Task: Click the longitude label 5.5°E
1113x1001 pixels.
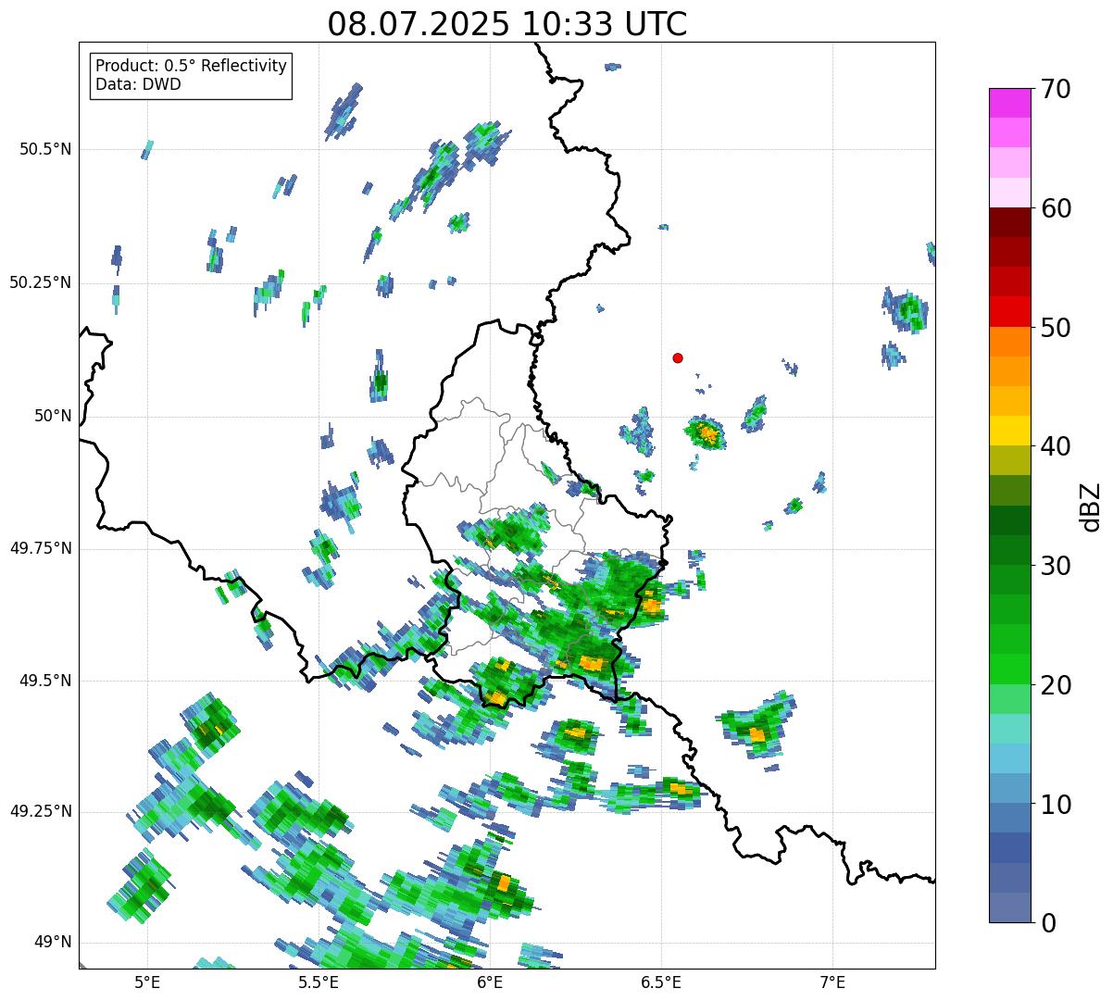Action: 319,982
